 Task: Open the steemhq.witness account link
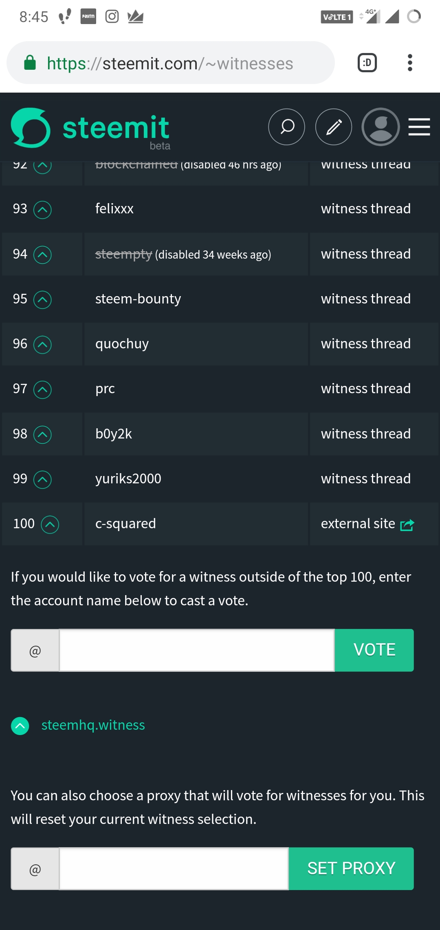tap(93, 725)
